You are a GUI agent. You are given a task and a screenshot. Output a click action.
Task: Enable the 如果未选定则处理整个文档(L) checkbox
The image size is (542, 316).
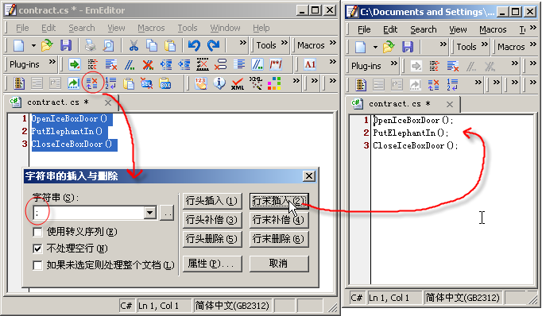[x=37, y=265]
